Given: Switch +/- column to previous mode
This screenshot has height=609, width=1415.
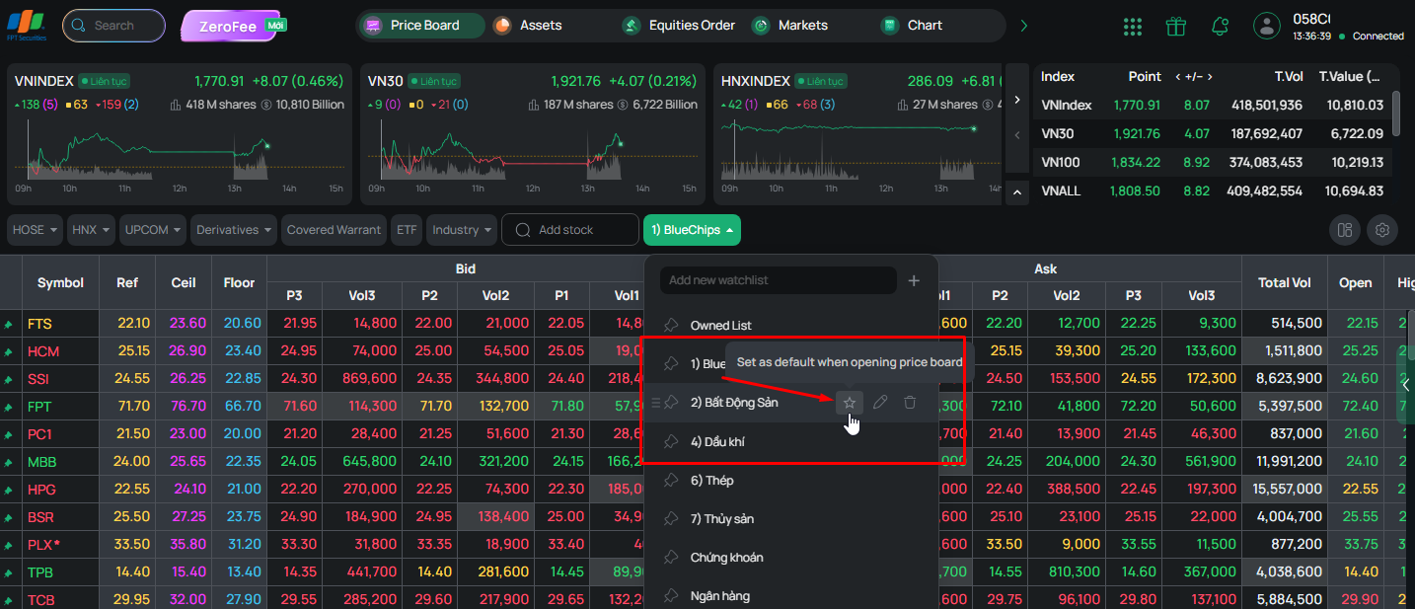Looking at the screenshot, I should (x=1177, y=77).
